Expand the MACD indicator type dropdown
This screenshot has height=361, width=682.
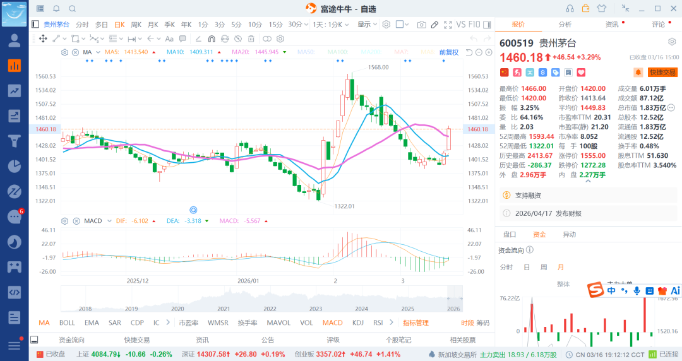109,221
